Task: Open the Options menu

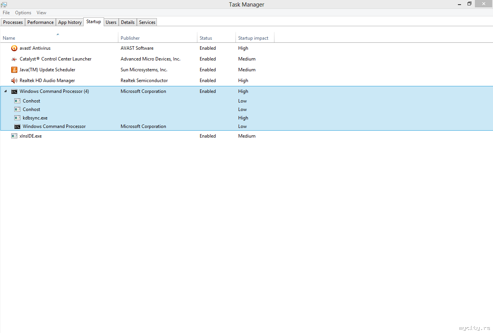Action: pyautogui.click(x=23, y=13)
